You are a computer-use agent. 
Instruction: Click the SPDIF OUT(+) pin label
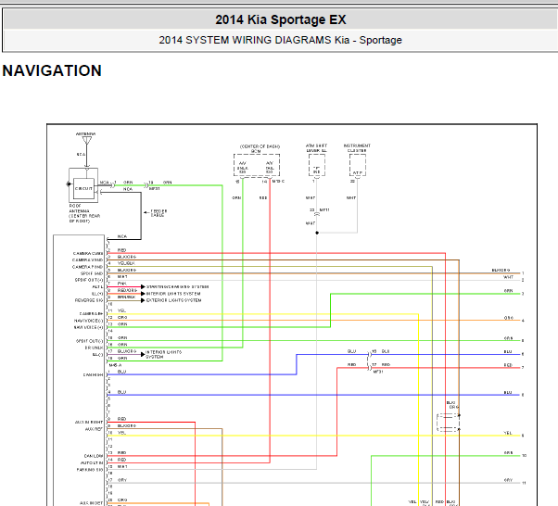89,280
